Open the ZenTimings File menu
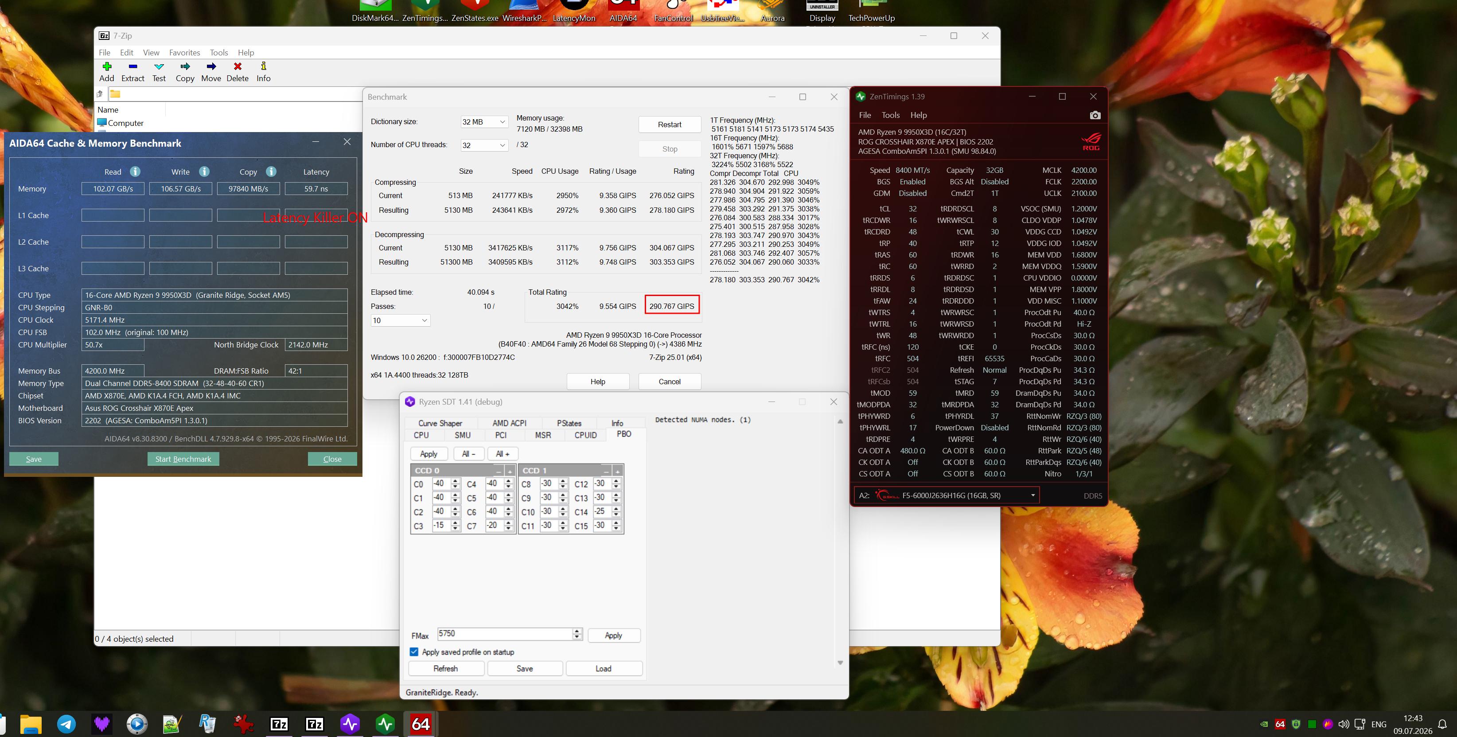 865,115
